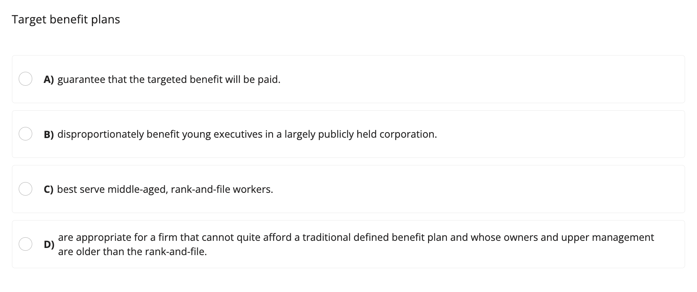697x292 pixels.
Task: Click the bold 'A)' label
Action: [x=49, y=79]
